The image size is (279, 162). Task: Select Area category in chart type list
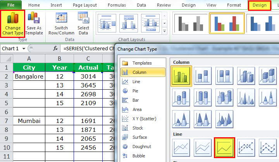(x=143, y=109)
